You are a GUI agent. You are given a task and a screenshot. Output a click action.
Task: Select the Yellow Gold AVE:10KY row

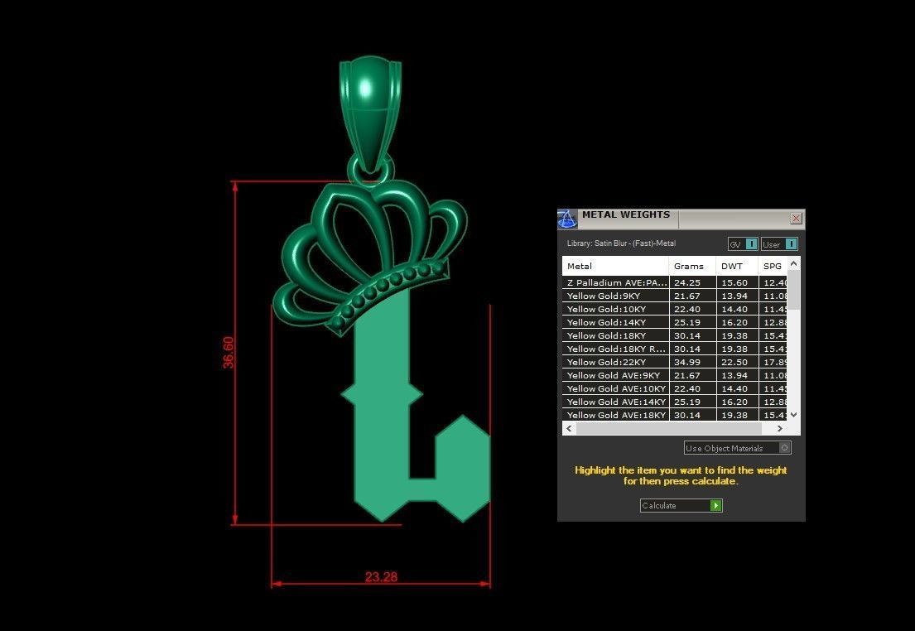tap(675, 388)
